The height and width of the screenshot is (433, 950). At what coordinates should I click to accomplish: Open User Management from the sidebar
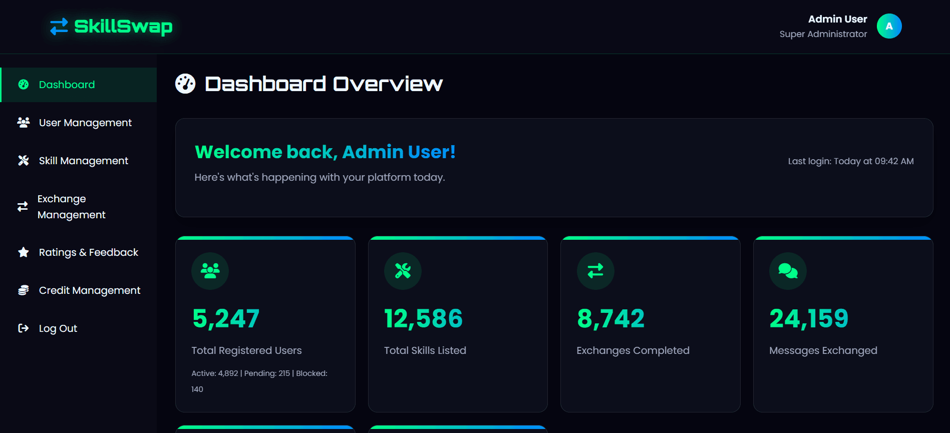pos(79,123)
